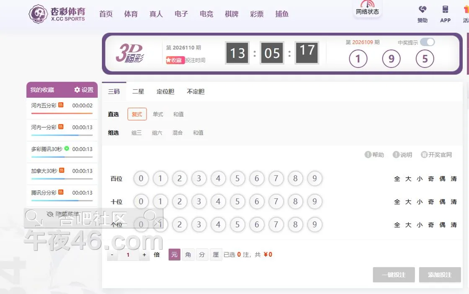Increase the multiplier with plus button
Image resolution: width=469 pixels, height=294 pixels.
point(144,255)
